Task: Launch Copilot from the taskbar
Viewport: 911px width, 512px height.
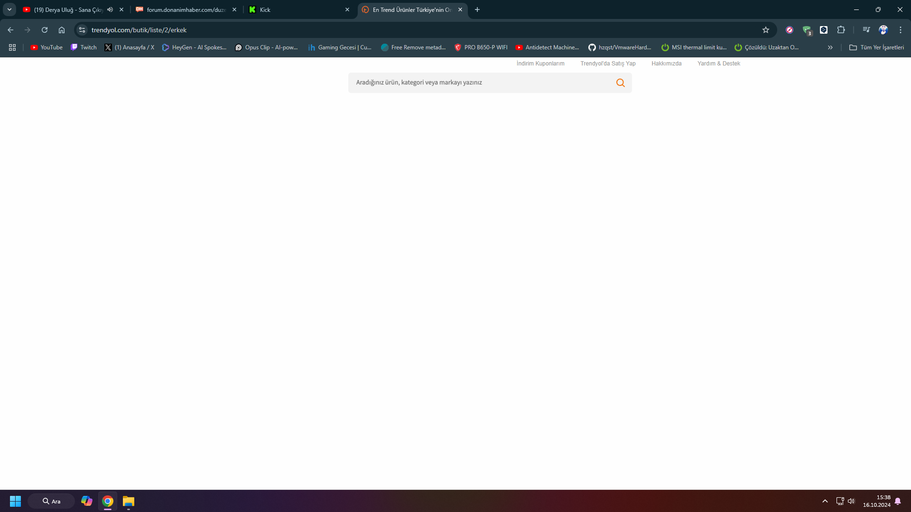Action: pos(87,501)
